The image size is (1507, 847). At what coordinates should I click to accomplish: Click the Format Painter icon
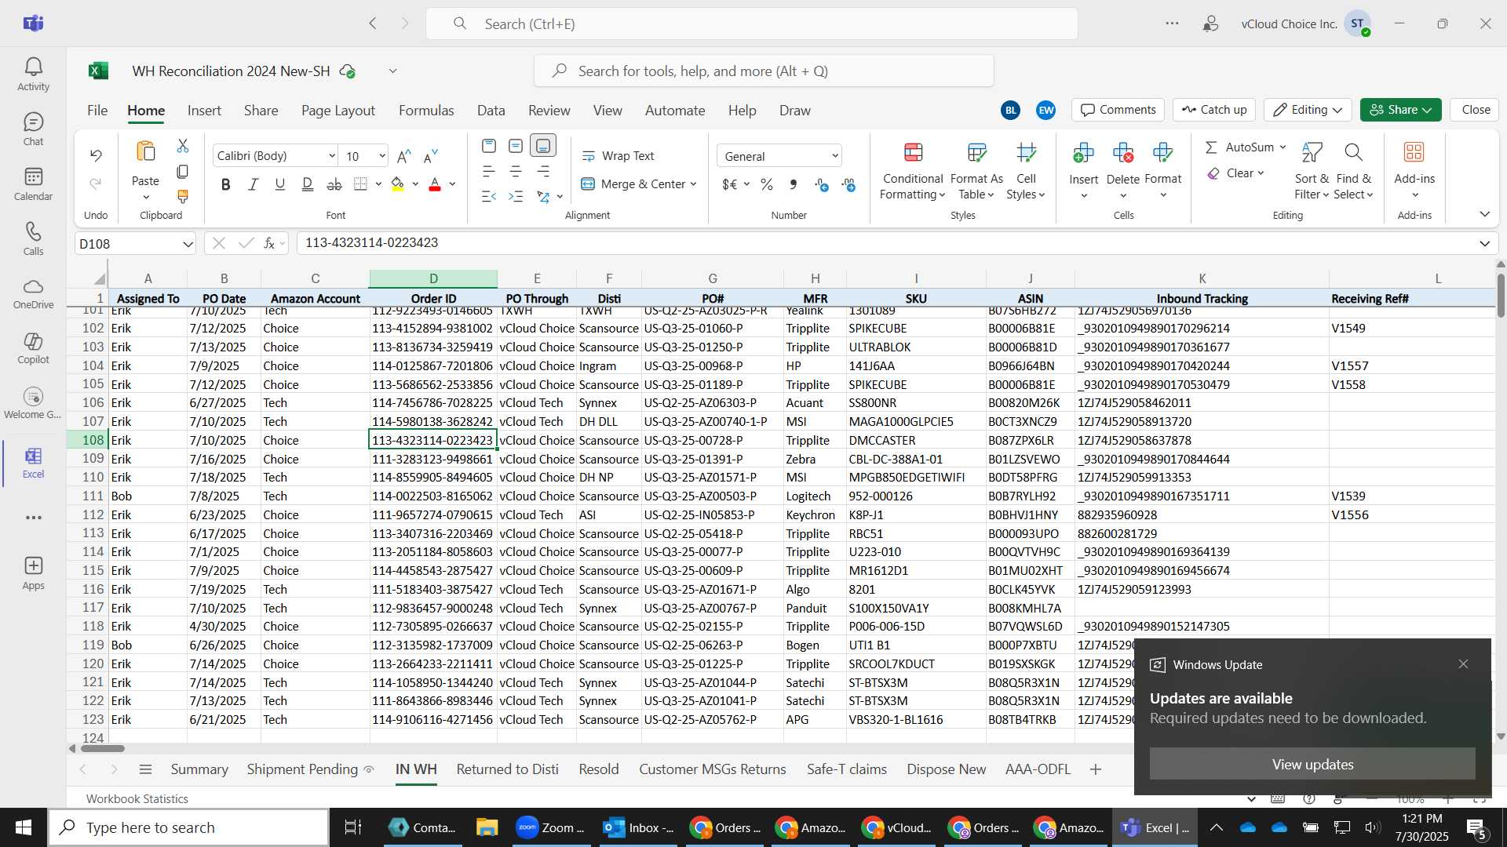pos(183,196)
